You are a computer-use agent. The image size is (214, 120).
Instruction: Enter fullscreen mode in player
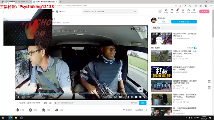point(144,97)
